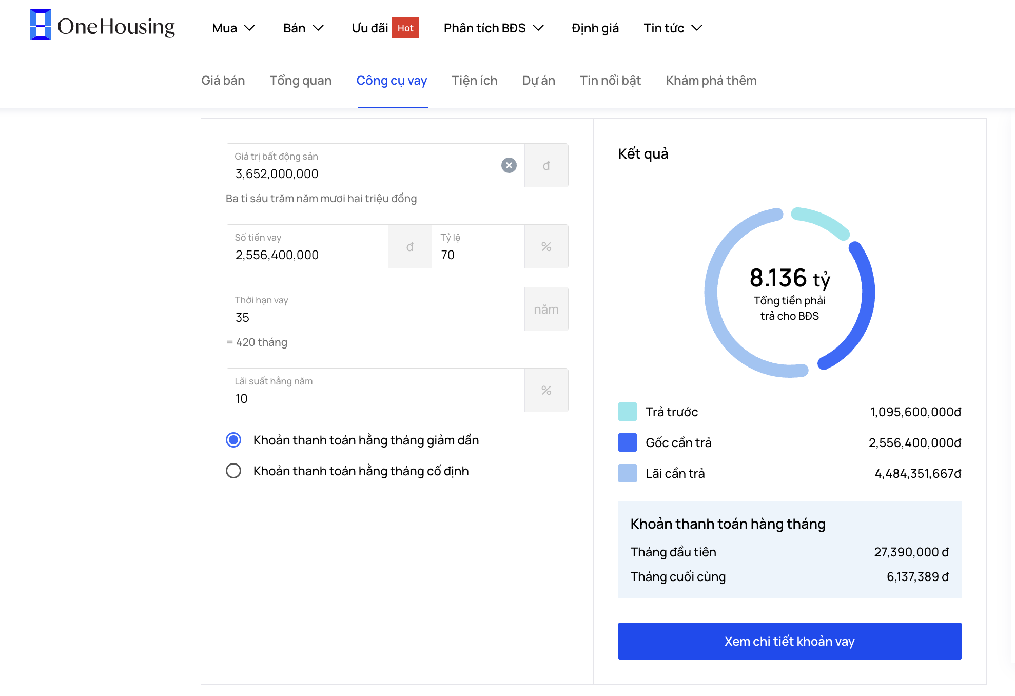1015x696 pixels.
Task: Open the Khám phá thêm tab
Action: pos(711,81)
